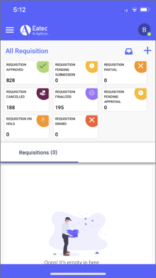Open the Requisition Finalized 195 card
This screenshot has height=278, width=156.
pos(76,100)
